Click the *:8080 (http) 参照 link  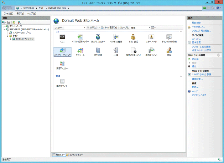click(202, 75)
